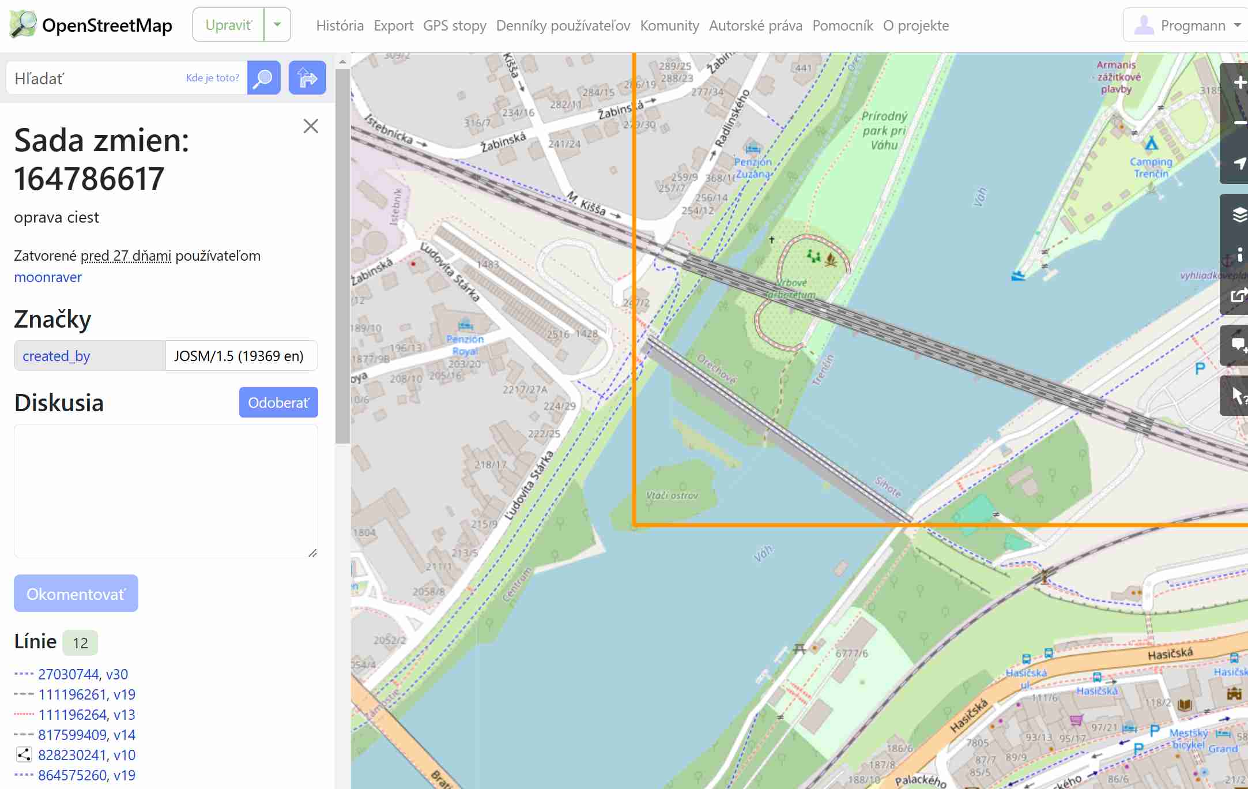
Task: Close the changeset sidebar panel
Action: pos(311,126)
